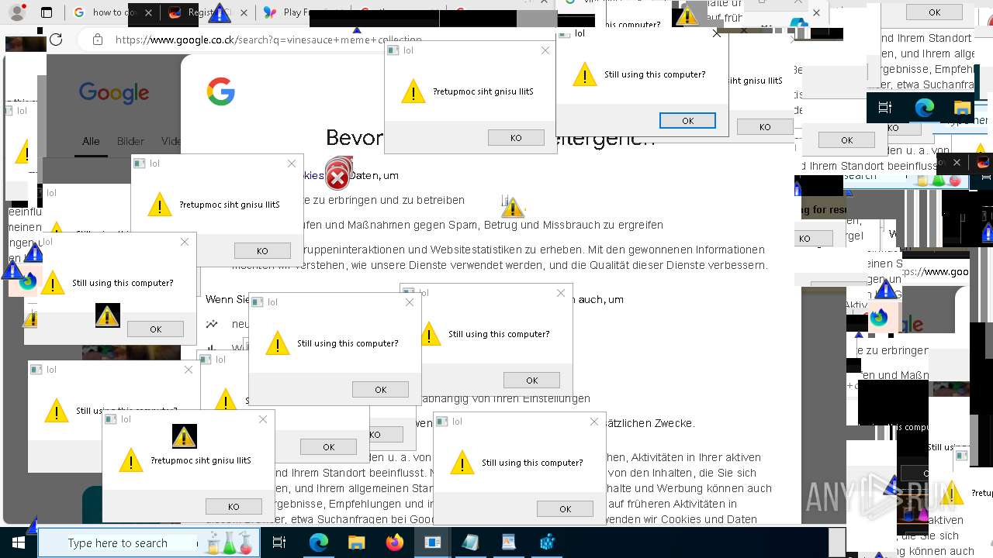Launch Microsoft Edge from the bottom taskbar
Viewport: 993px width, 558px height.
[319, 543]
